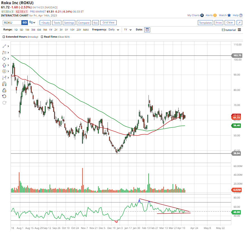Expand the measure tool options arrow

click(x=8, y=78)
